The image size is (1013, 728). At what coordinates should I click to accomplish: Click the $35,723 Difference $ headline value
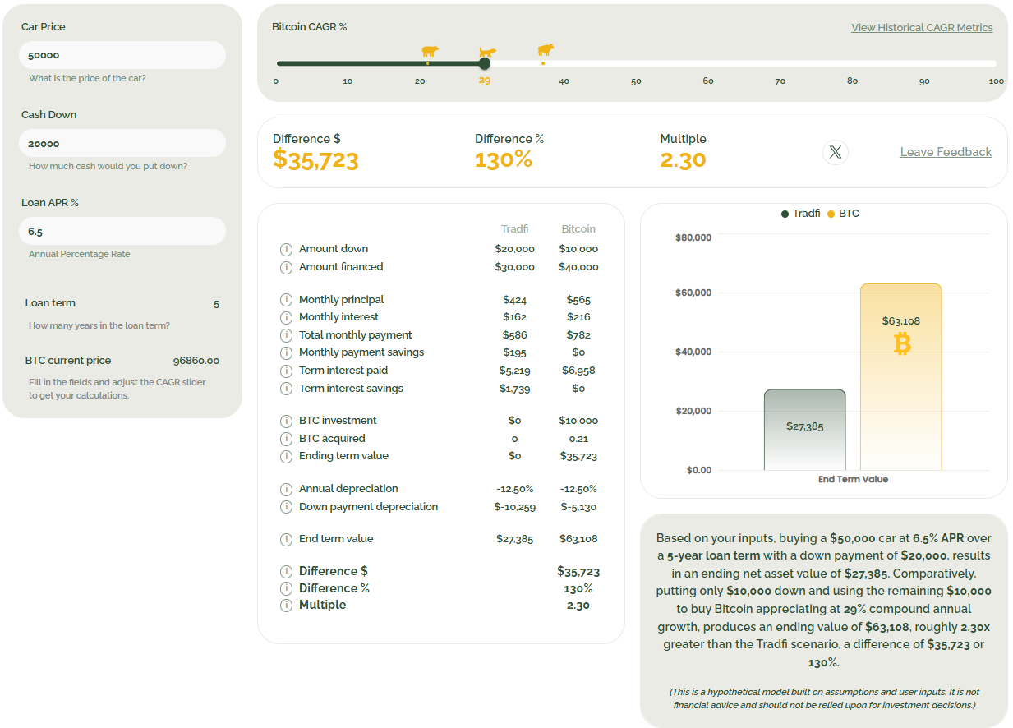[x=315, y=159]
